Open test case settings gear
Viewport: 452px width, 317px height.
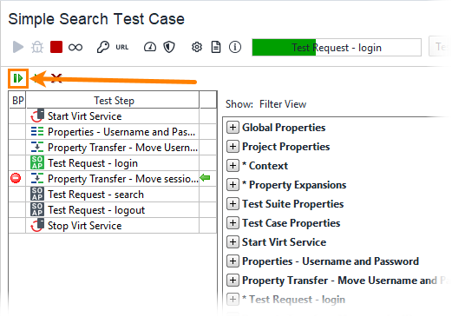tap(197, 47)
